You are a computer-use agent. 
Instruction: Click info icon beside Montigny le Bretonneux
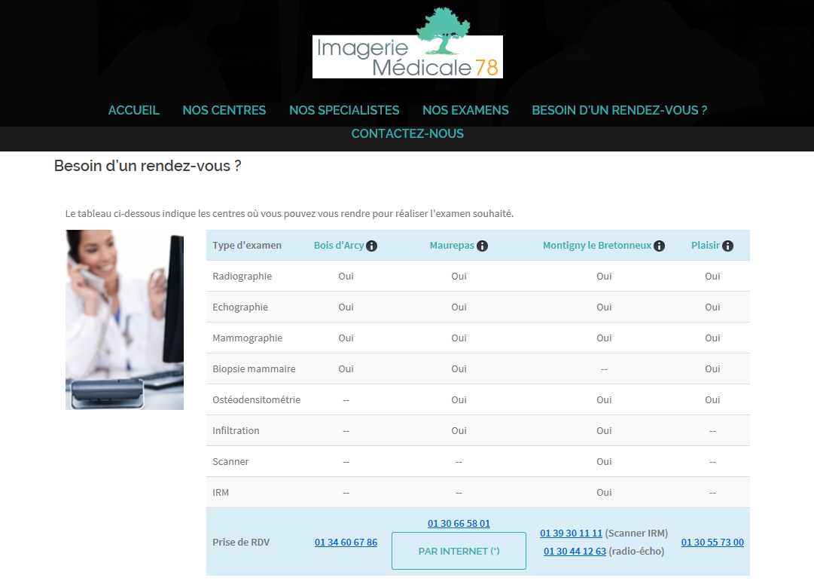tap(660, 246)
